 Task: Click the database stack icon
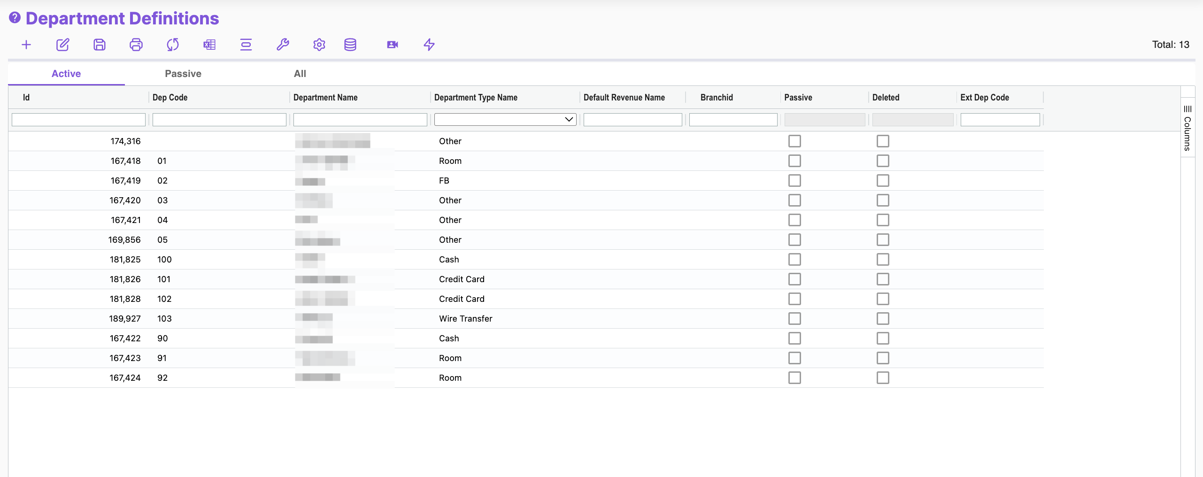(350, 45)
